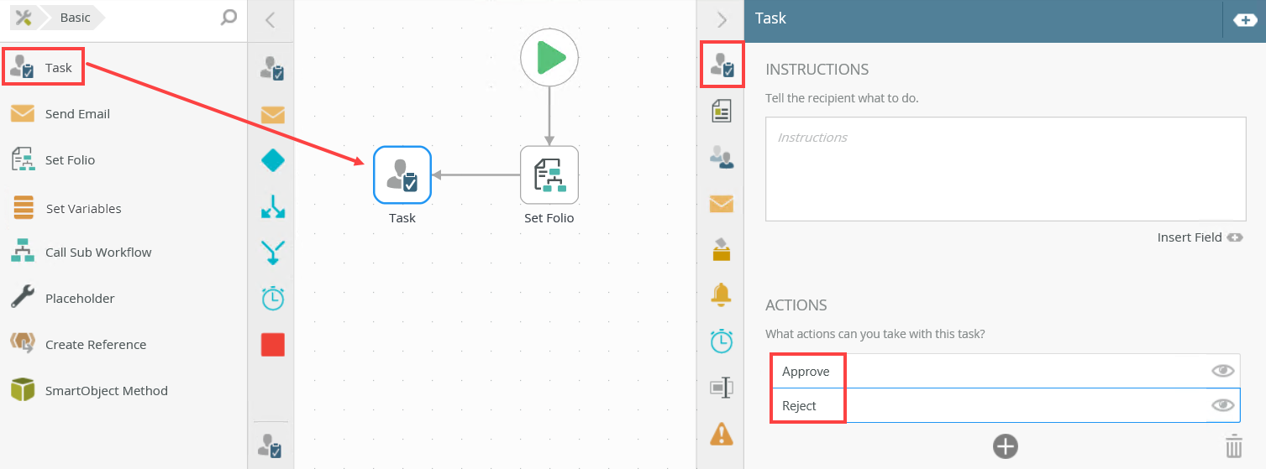Open the Basic breadcrumb category
Image resolution: width=1266 pixels, height=469 pixels.
coord(75,18)
